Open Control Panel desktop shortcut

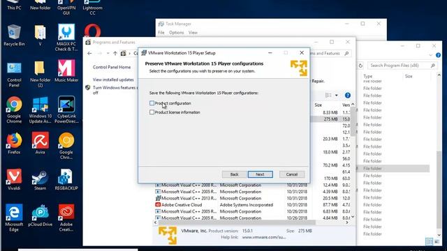pos(14,75)
